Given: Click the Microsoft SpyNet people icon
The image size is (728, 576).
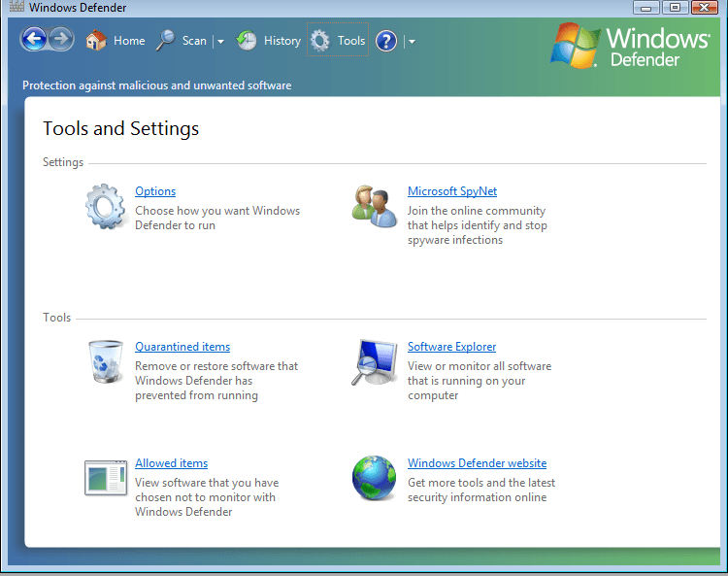Looking at the screenshot, I should point(375,206).
